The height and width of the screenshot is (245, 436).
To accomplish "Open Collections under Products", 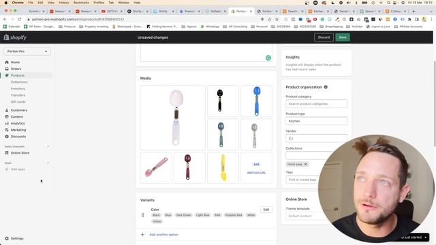I will click(19, 82).
